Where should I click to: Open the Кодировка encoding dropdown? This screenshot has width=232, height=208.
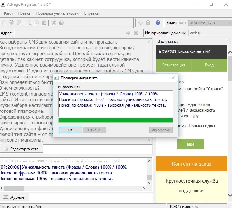[x=210, y=23]
